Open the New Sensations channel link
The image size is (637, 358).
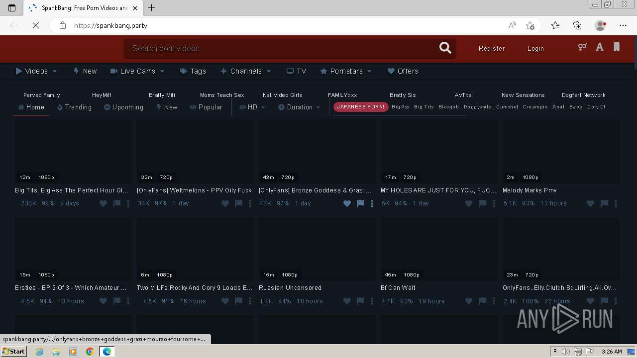523,95
